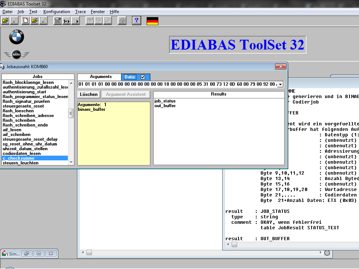Click the open folder icon with red T
This screenshot has width=359, height=269.
34,20
